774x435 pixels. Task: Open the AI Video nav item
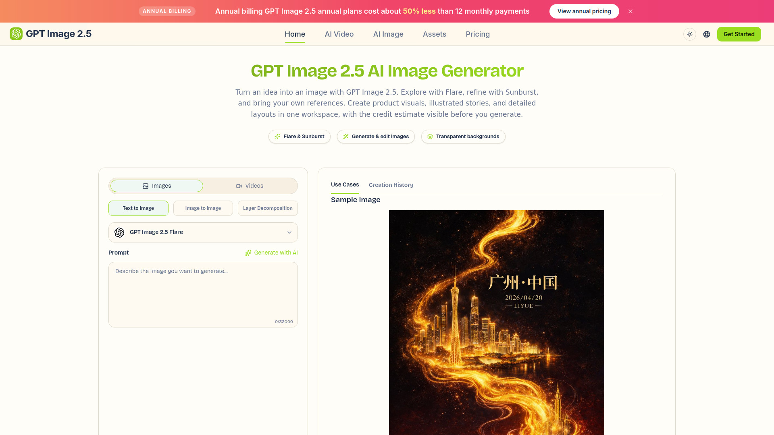click(x=339, y=34)
